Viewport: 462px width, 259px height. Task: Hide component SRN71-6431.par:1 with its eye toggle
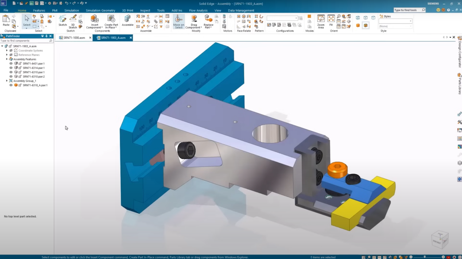coord(11,63)
